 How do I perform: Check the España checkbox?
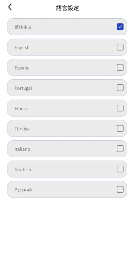(120, 67)
